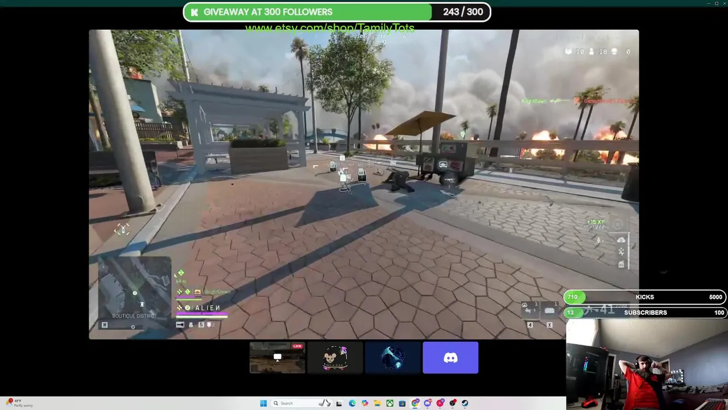The height and width of the screenshot is (410, 728).
Task: Click the N compass marker under minimap
Action: tap(105, 325)
